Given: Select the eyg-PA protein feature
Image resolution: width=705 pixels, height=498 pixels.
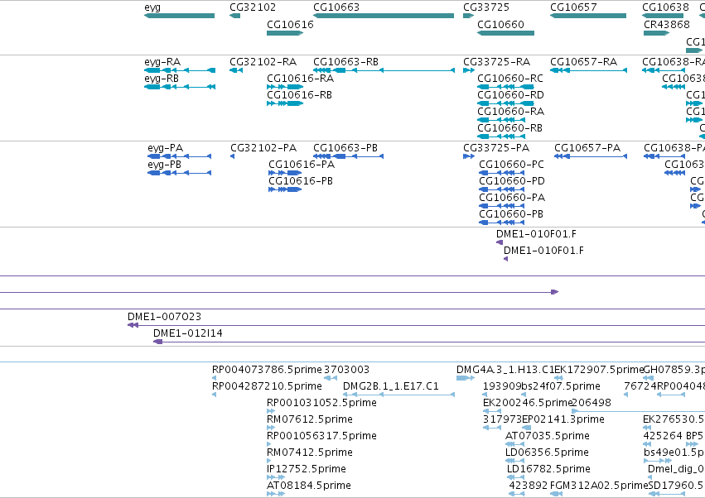Looking at the screenshot, I should [180, 156].
